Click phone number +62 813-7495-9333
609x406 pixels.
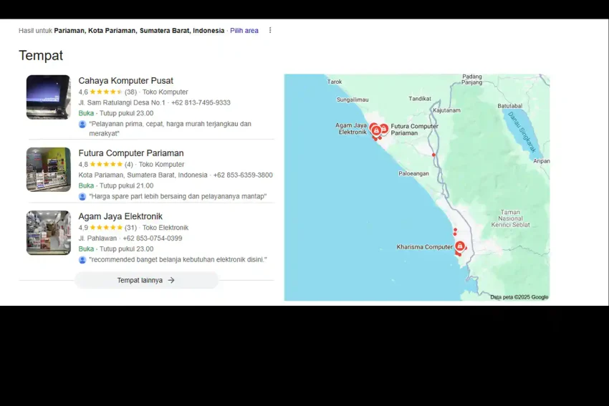point(201,102)
